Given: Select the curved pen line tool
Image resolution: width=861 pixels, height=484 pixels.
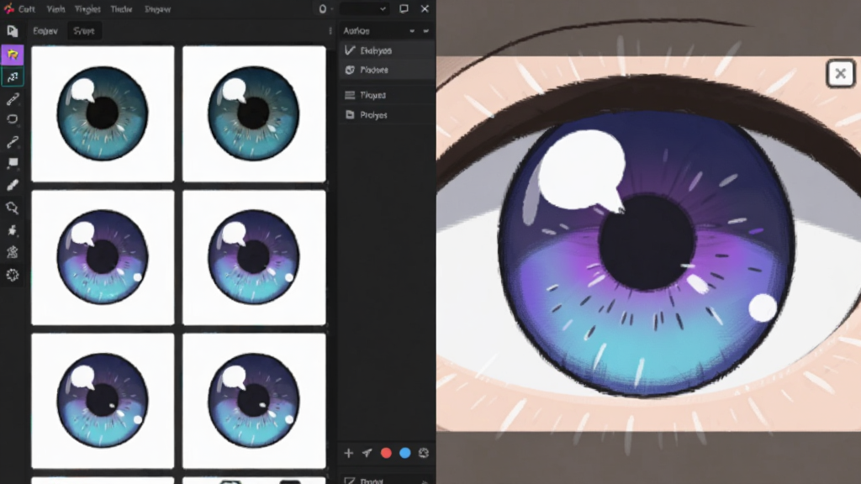Looking at the screenshot, I should [x=12, y=141].
